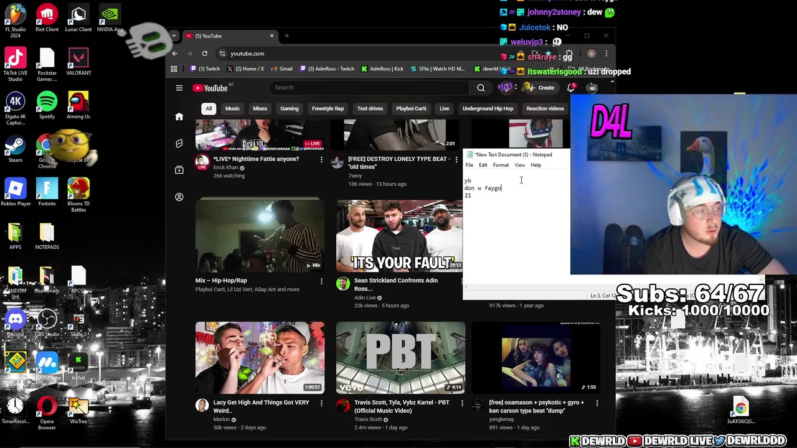Viewport: 797px width, 448px height.
Task: Open YouTube notifications bell
Action: [571, 88]
